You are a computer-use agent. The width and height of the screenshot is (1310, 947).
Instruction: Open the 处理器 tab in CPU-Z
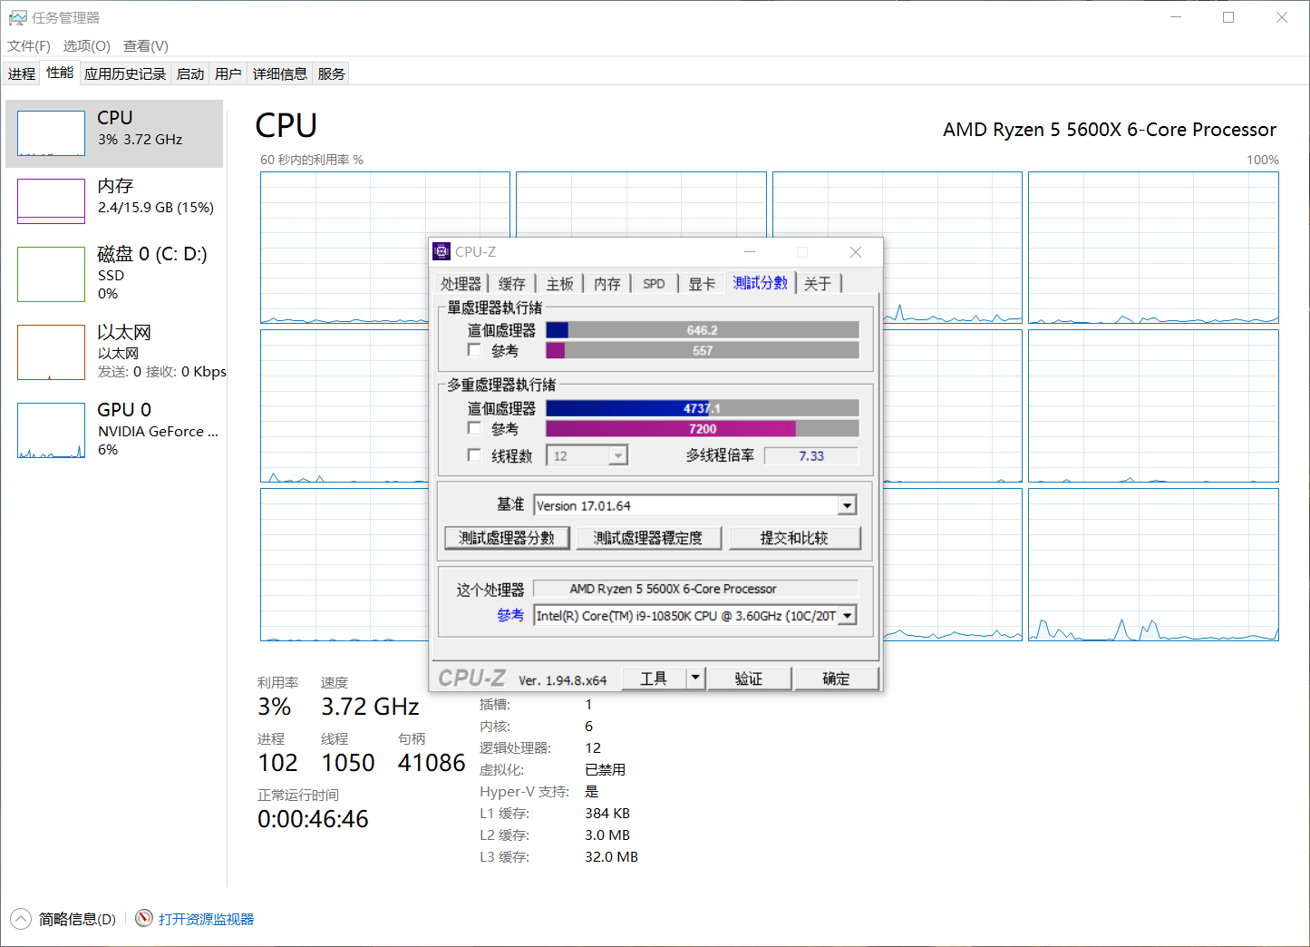pyautogui.click(x=461, y=284)
